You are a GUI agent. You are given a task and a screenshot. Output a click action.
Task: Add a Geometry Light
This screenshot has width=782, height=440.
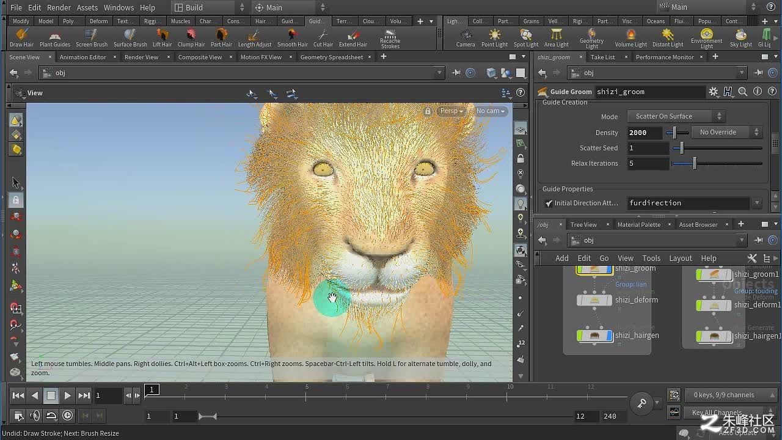click(x=591, y=39)
